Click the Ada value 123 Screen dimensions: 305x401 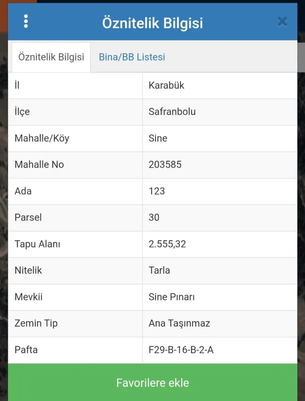pyautogui.click(x=157, y=191)
